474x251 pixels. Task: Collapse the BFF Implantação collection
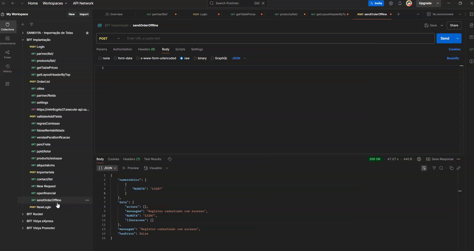[x=23, y=40]
